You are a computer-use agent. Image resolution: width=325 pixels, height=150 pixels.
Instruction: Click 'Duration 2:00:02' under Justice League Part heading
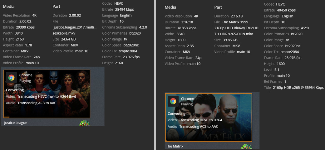click(x=67, y=15)
